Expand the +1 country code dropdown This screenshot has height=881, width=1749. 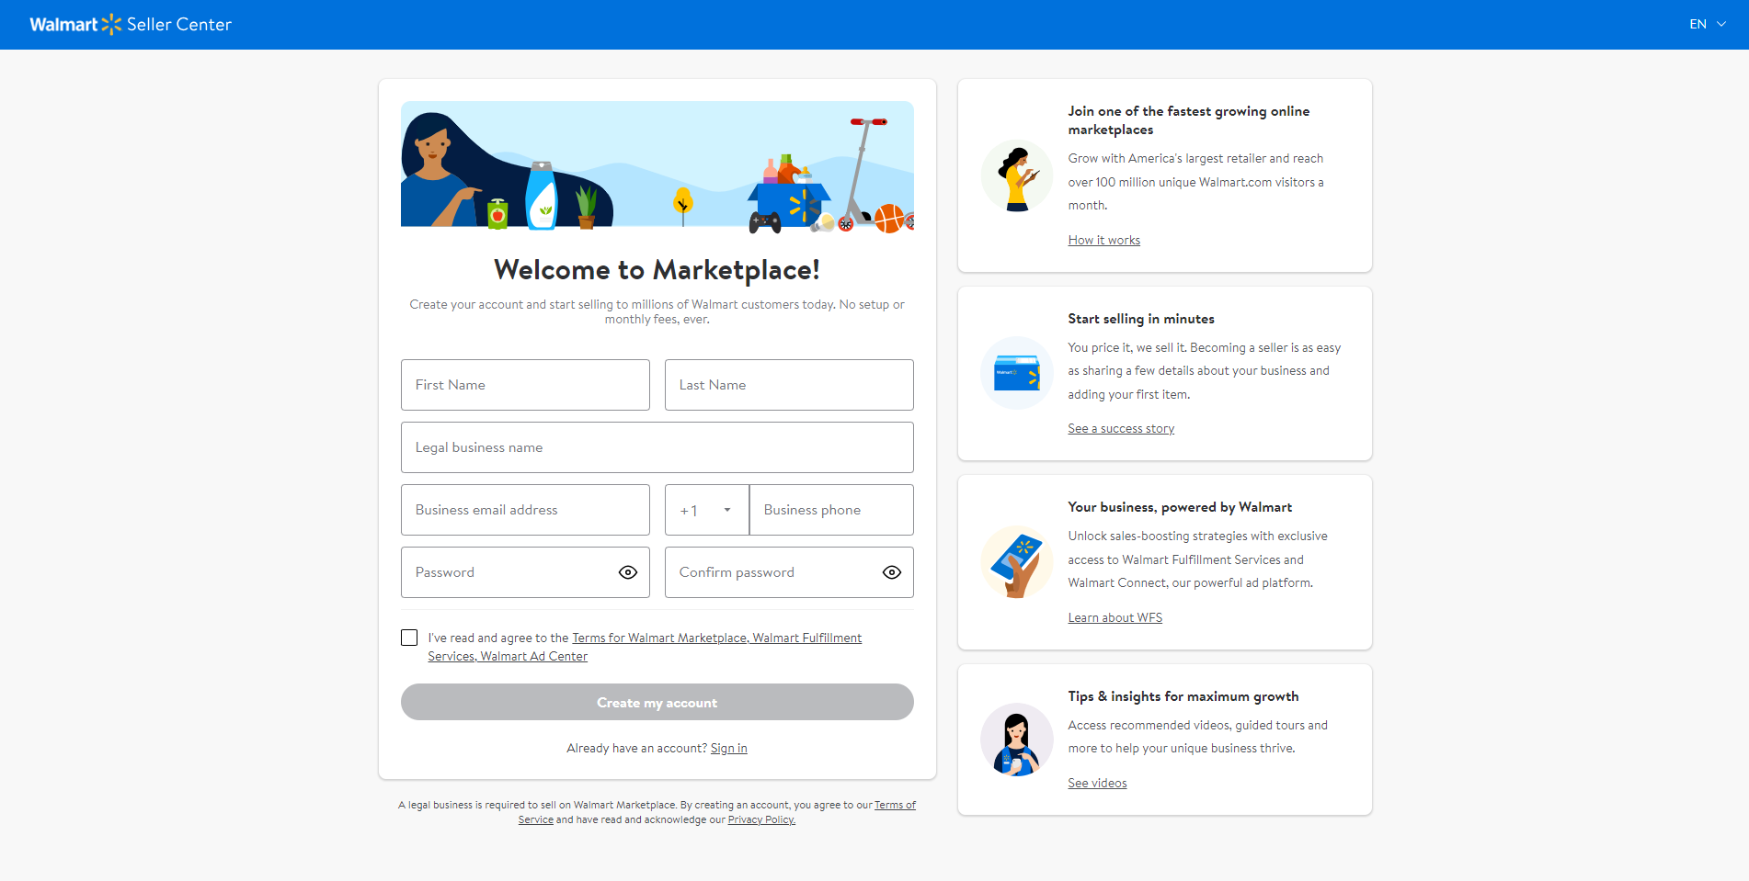click(x=707, y=510)
